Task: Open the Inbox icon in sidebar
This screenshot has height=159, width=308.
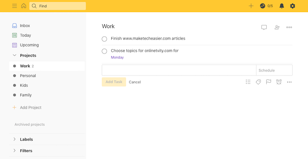Action: 15,25
